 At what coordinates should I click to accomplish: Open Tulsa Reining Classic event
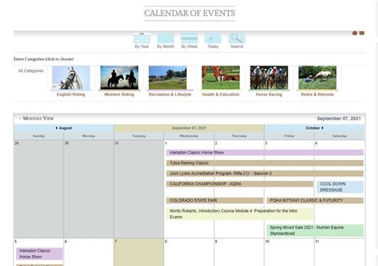click(x=265, y=163)
